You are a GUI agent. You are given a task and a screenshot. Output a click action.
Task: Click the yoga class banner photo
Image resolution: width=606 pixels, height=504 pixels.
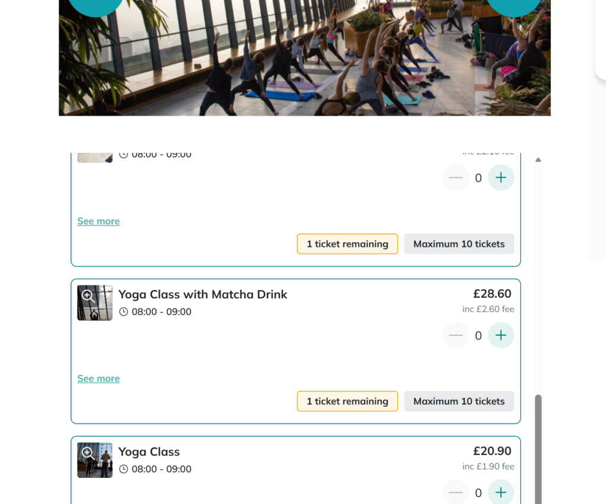click(305, 58)
